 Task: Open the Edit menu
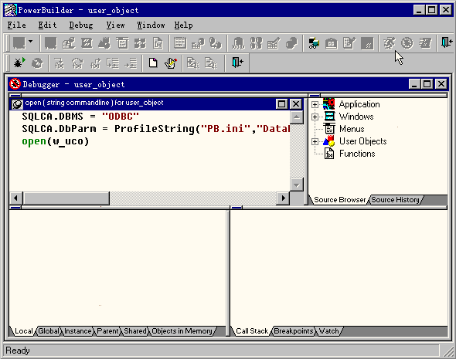47,25
